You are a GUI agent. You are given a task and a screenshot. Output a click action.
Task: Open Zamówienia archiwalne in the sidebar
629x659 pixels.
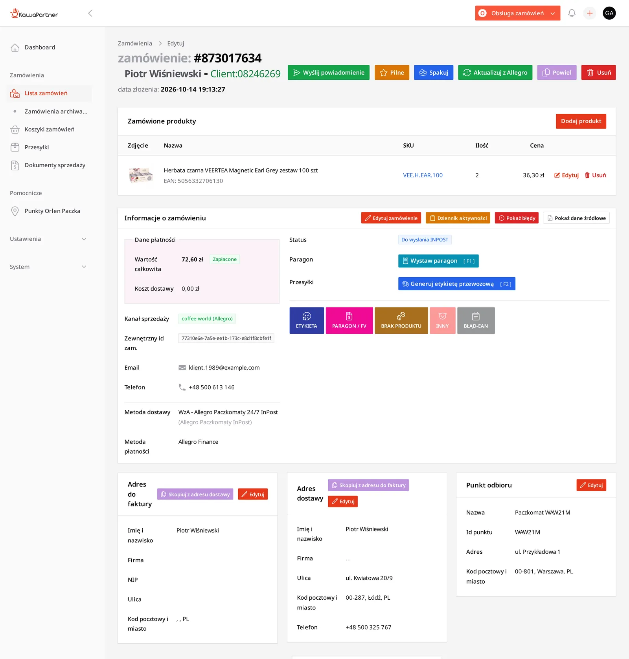click(x=49, y=112)
